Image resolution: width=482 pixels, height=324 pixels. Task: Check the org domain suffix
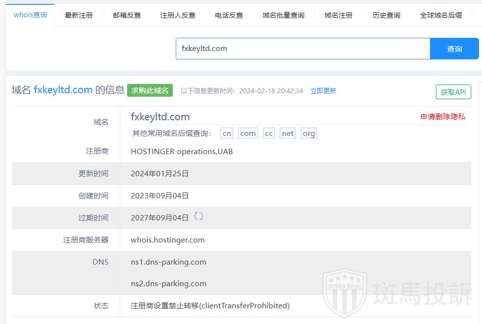pos(309,134)
